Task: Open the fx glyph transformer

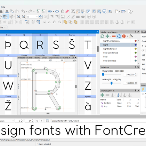Action: (62, 11)
